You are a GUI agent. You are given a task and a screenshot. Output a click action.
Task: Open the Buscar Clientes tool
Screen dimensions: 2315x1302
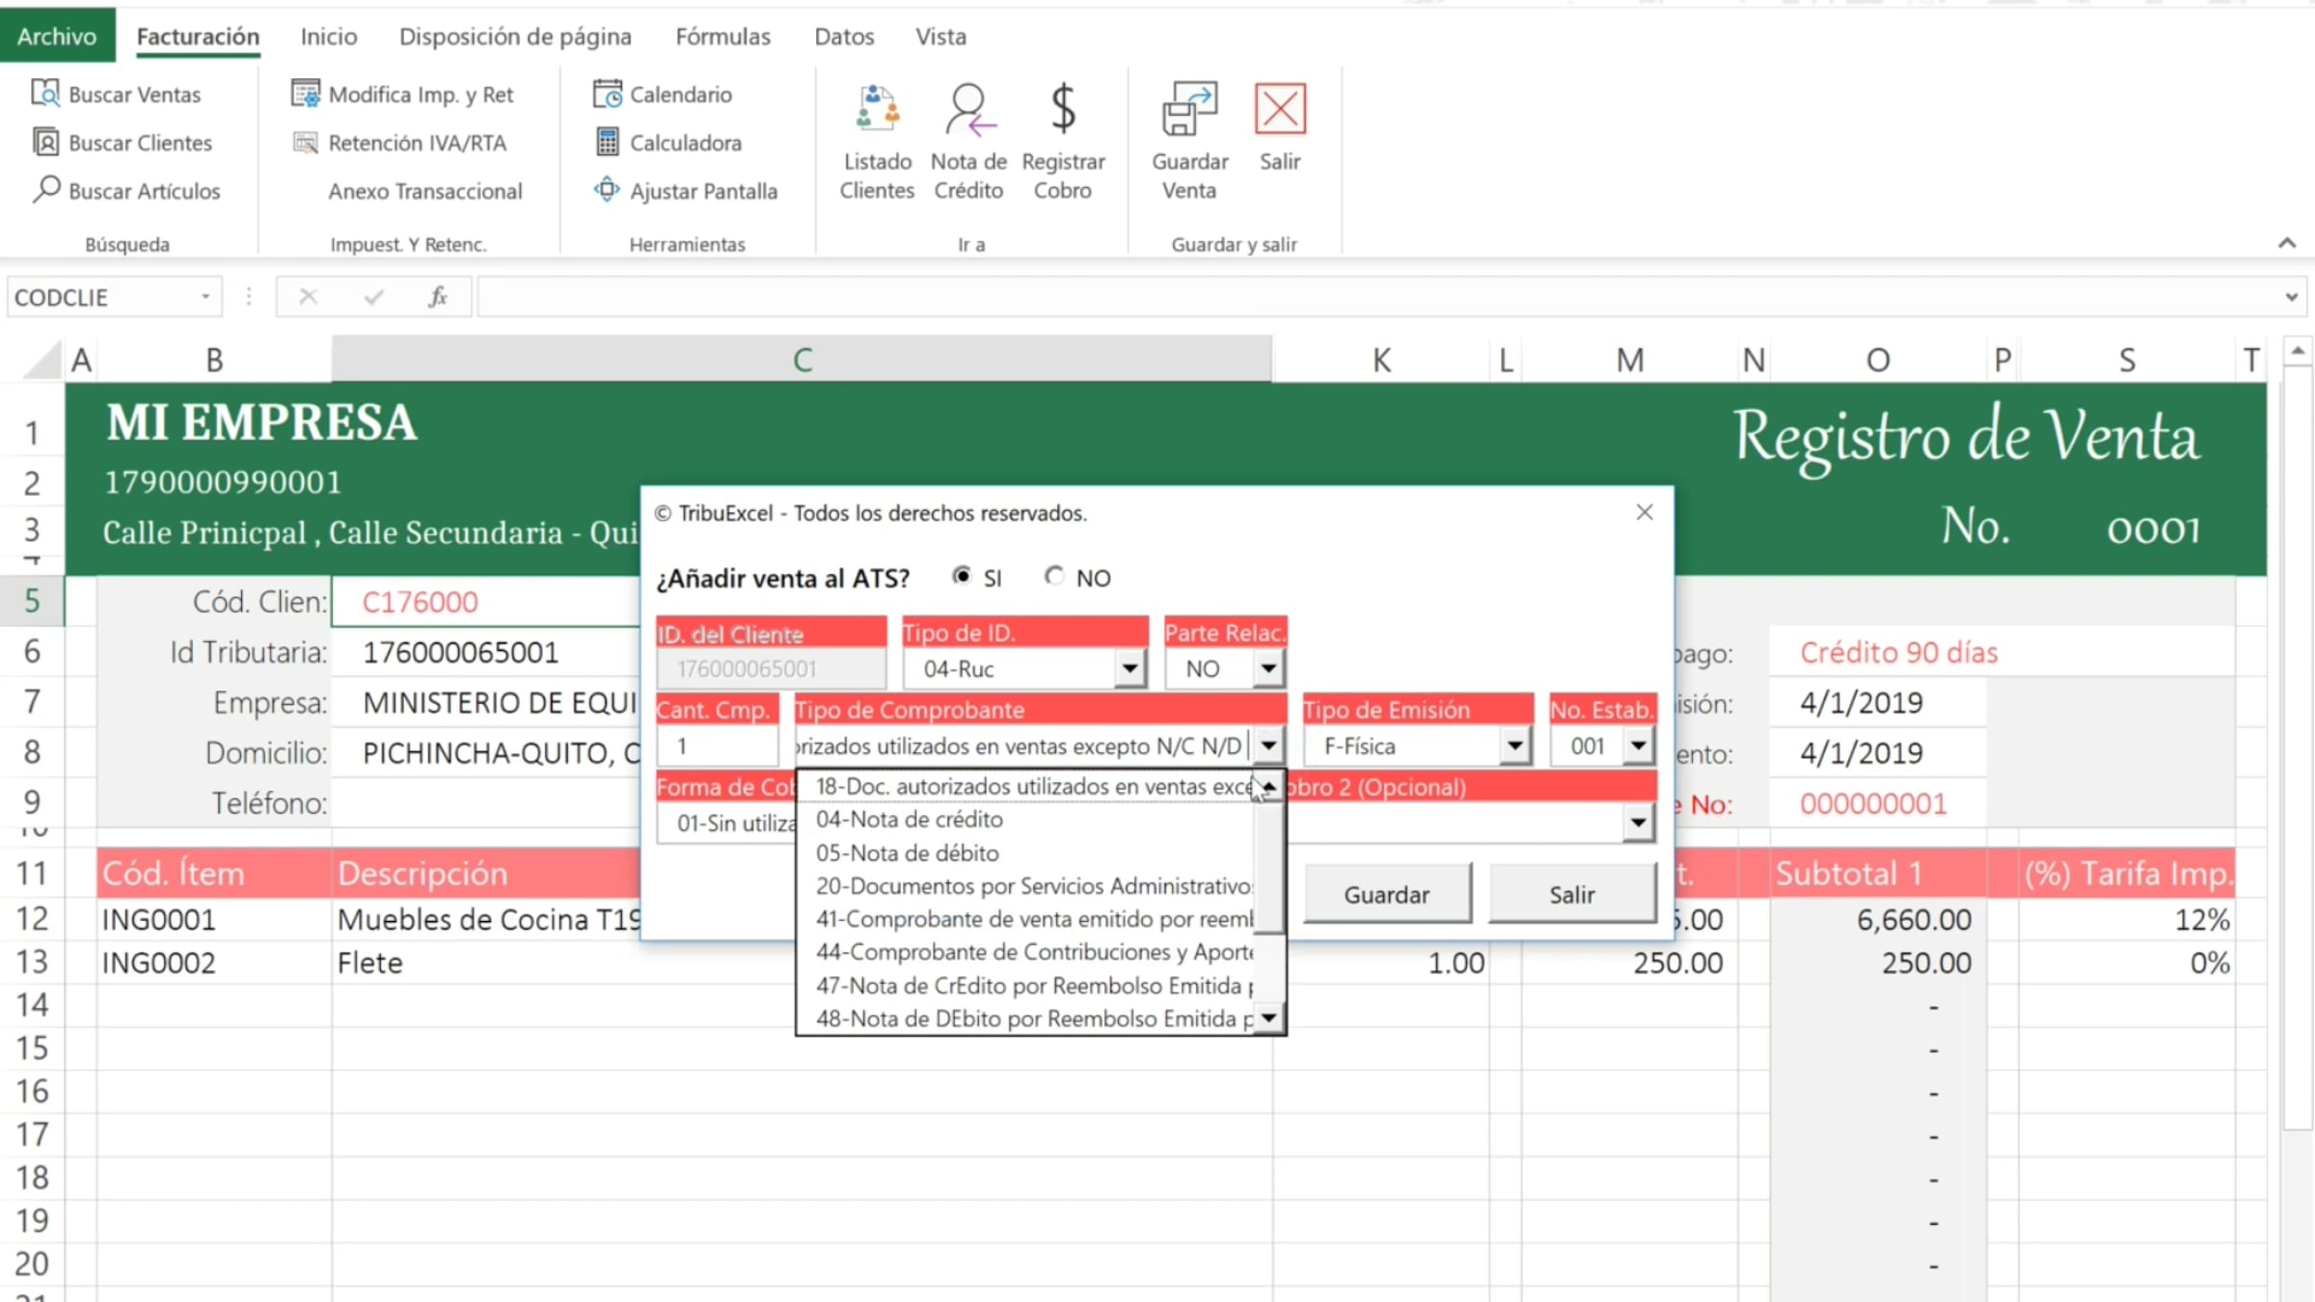point(123,142)
